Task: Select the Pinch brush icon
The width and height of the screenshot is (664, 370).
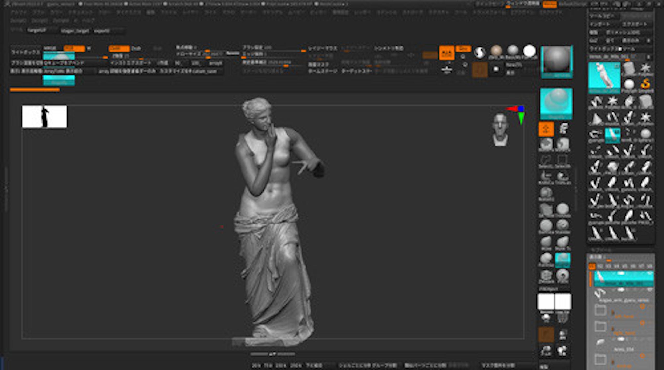Action: click(x=562, y=276)
